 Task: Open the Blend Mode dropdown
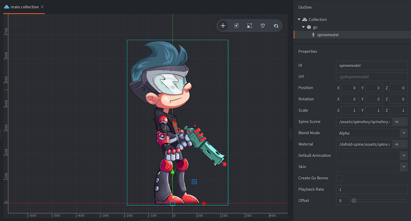[x=404, y=133]
